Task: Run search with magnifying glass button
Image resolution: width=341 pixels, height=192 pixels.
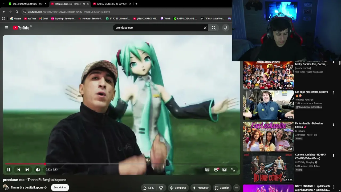Action: point(214,28)
